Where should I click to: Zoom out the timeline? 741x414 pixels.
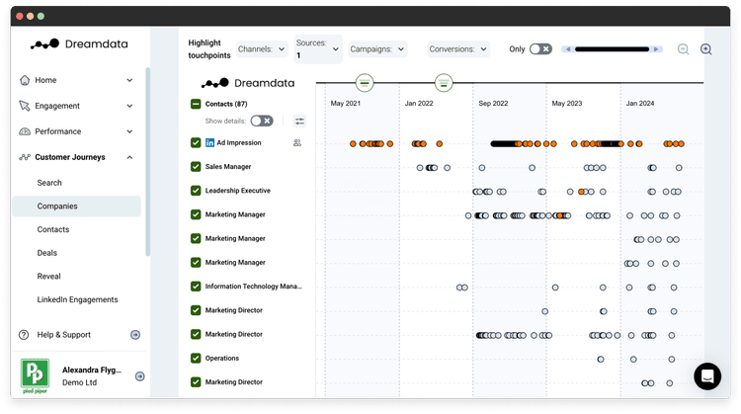pyautogui.click(x=683, y=49)
